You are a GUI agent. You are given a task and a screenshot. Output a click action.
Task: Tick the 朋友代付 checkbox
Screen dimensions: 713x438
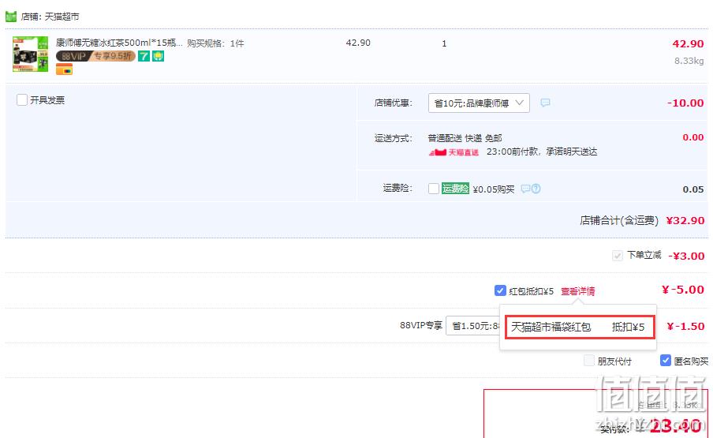click(589, 361)
